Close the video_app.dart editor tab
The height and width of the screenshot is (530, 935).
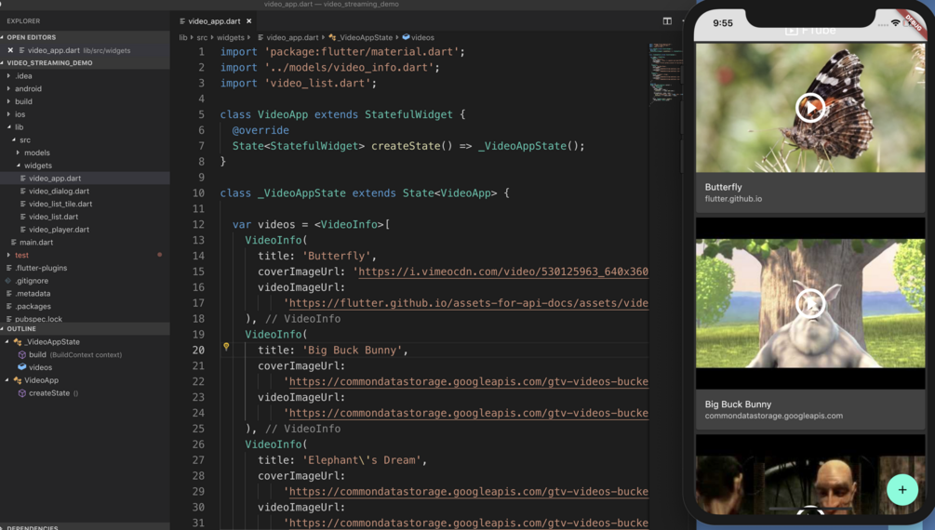coord(249,20)
